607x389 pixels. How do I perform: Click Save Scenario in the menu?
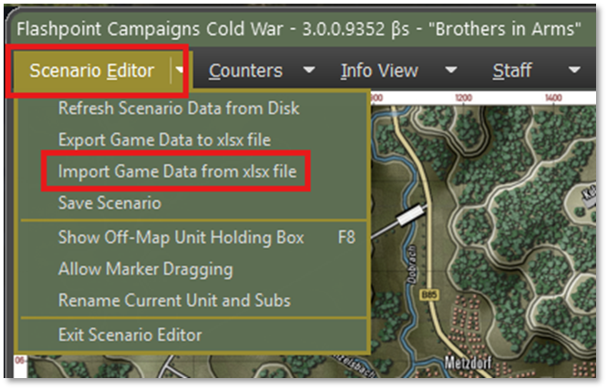(109, 202)
